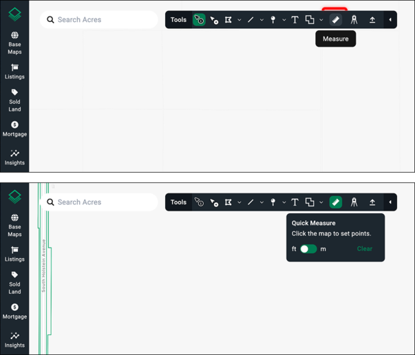The height and width of the screenshot is (355, 415).
Task: Select the surveyor tripod tool in Quick Measure view
Action: 354,202
